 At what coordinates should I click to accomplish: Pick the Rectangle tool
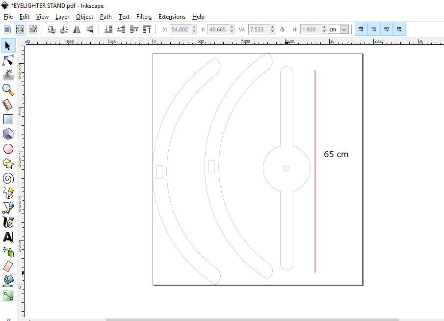[x=7, y=119]
